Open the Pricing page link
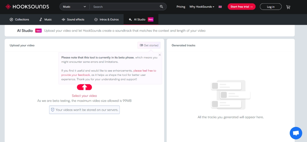Screen dimensions: 307x142 pos(181,7)
